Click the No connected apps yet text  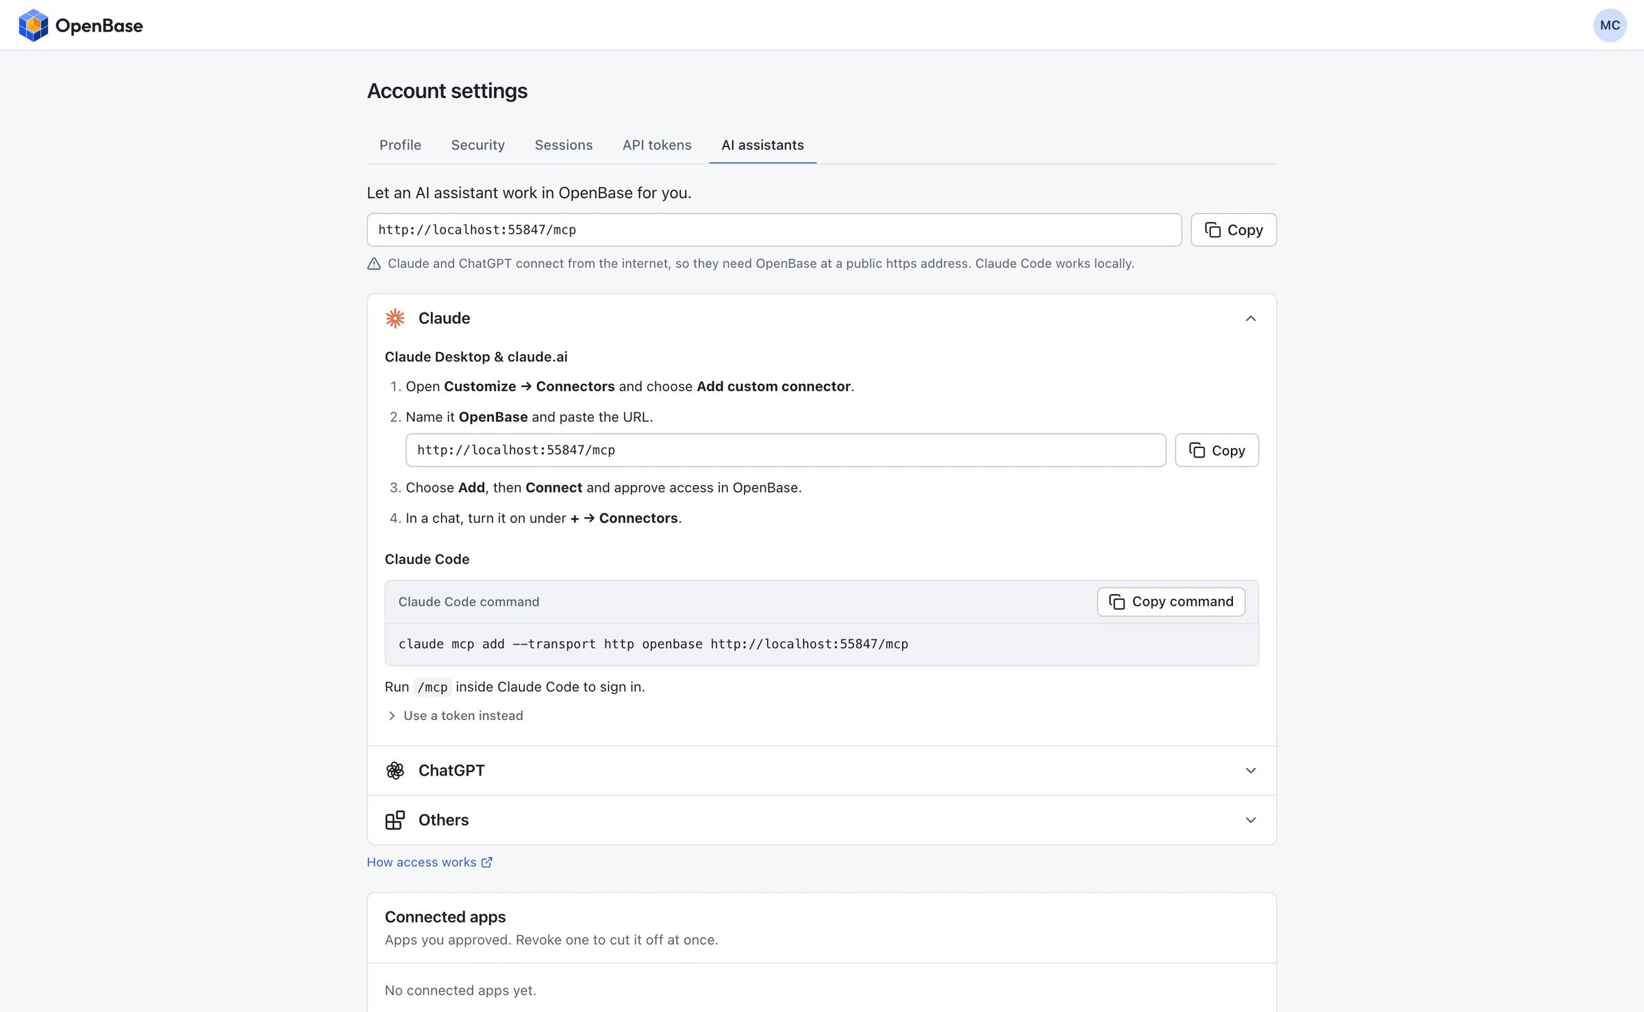coord(460,991)
